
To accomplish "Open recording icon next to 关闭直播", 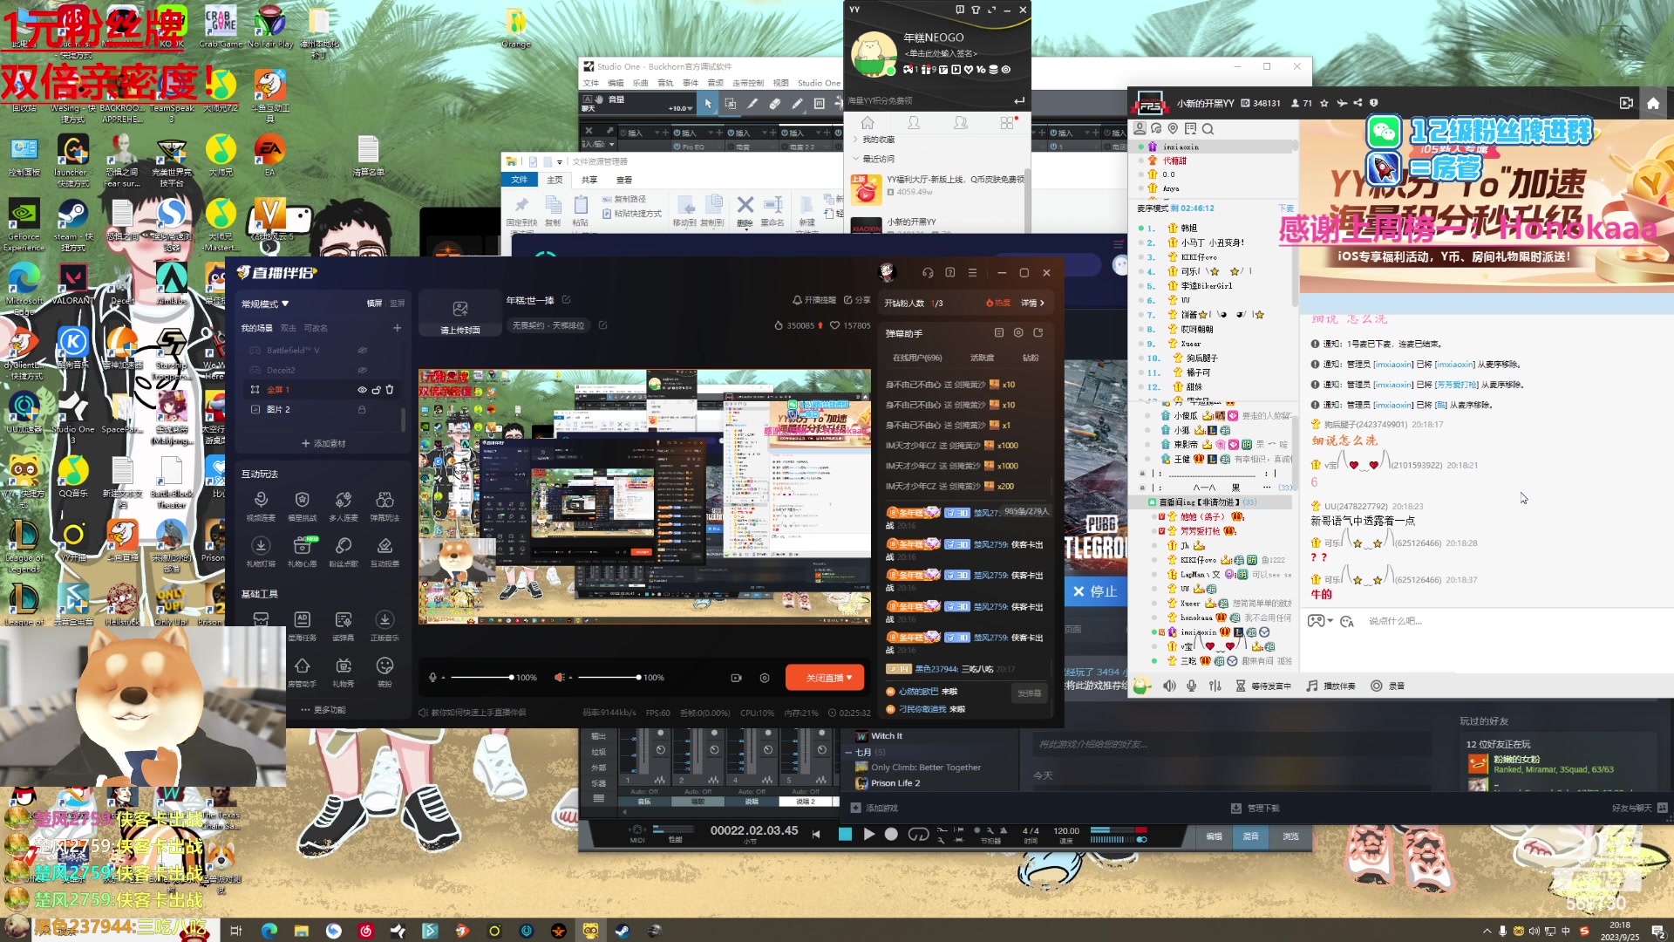I will click(x=736, y=678).
